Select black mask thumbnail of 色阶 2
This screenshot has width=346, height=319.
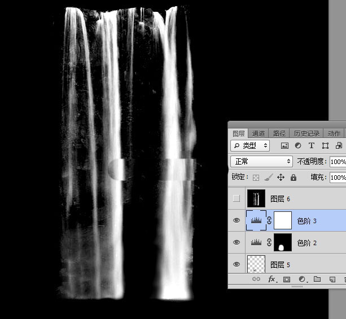coord(283,242)
